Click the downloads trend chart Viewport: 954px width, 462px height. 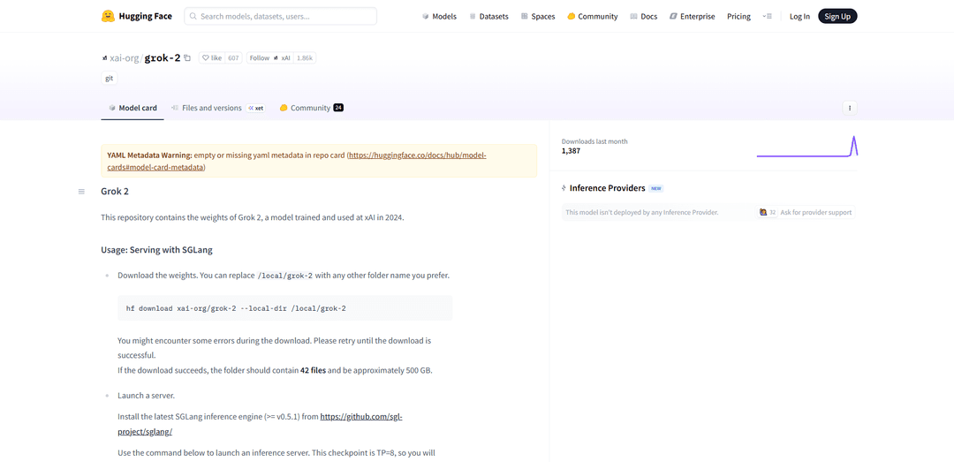point(806,146)
